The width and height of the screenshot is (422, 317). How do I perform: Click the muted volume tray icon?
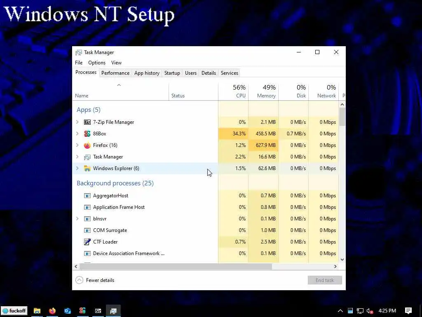[370, 311]
